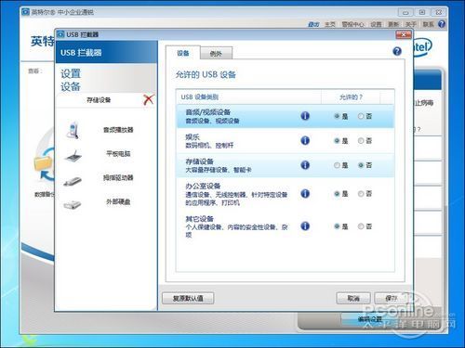The width and height of the screenshot is (465, 348).
Task: Click the 保存 button
Action: (x=392, y=298)
